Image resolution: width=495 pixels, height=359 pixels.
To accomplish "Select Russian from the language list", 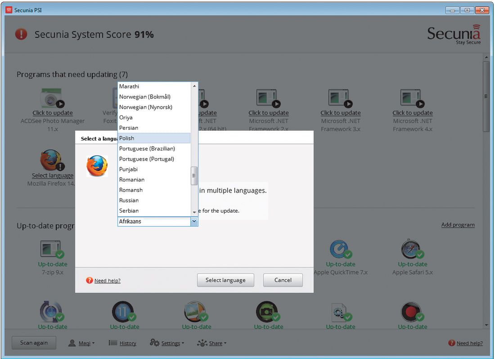I will [x=154, y=200].
